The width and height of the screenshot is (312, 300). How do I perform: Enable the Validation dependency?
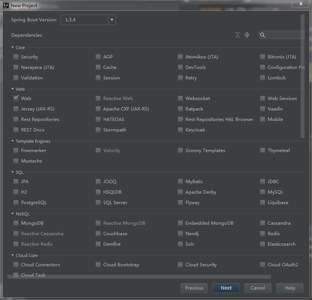click(x=16, y=78)
